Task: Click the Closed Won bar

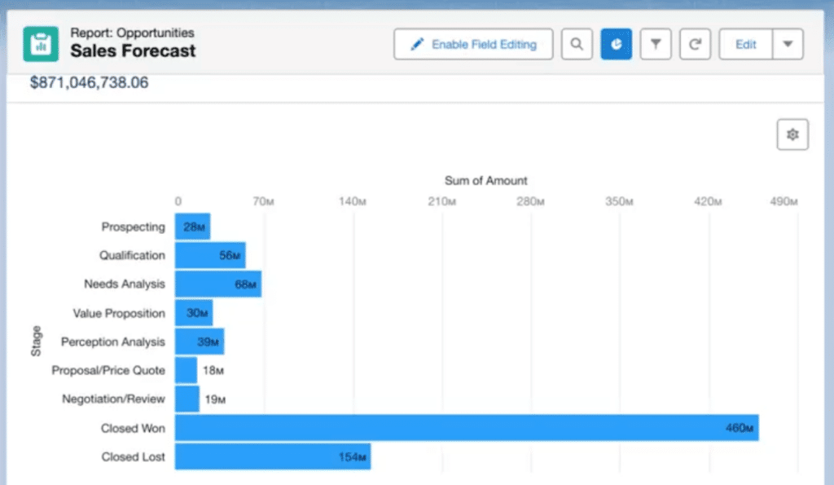Action: [x=466, y=428]
